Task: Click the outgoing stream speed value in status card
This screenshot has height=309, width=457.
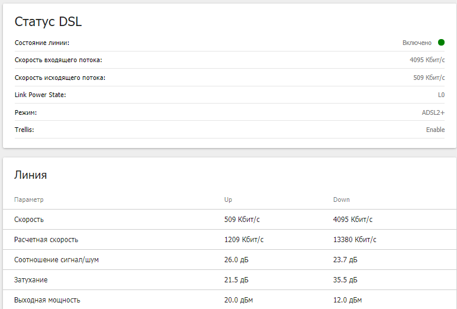Action: pos(429,78)
